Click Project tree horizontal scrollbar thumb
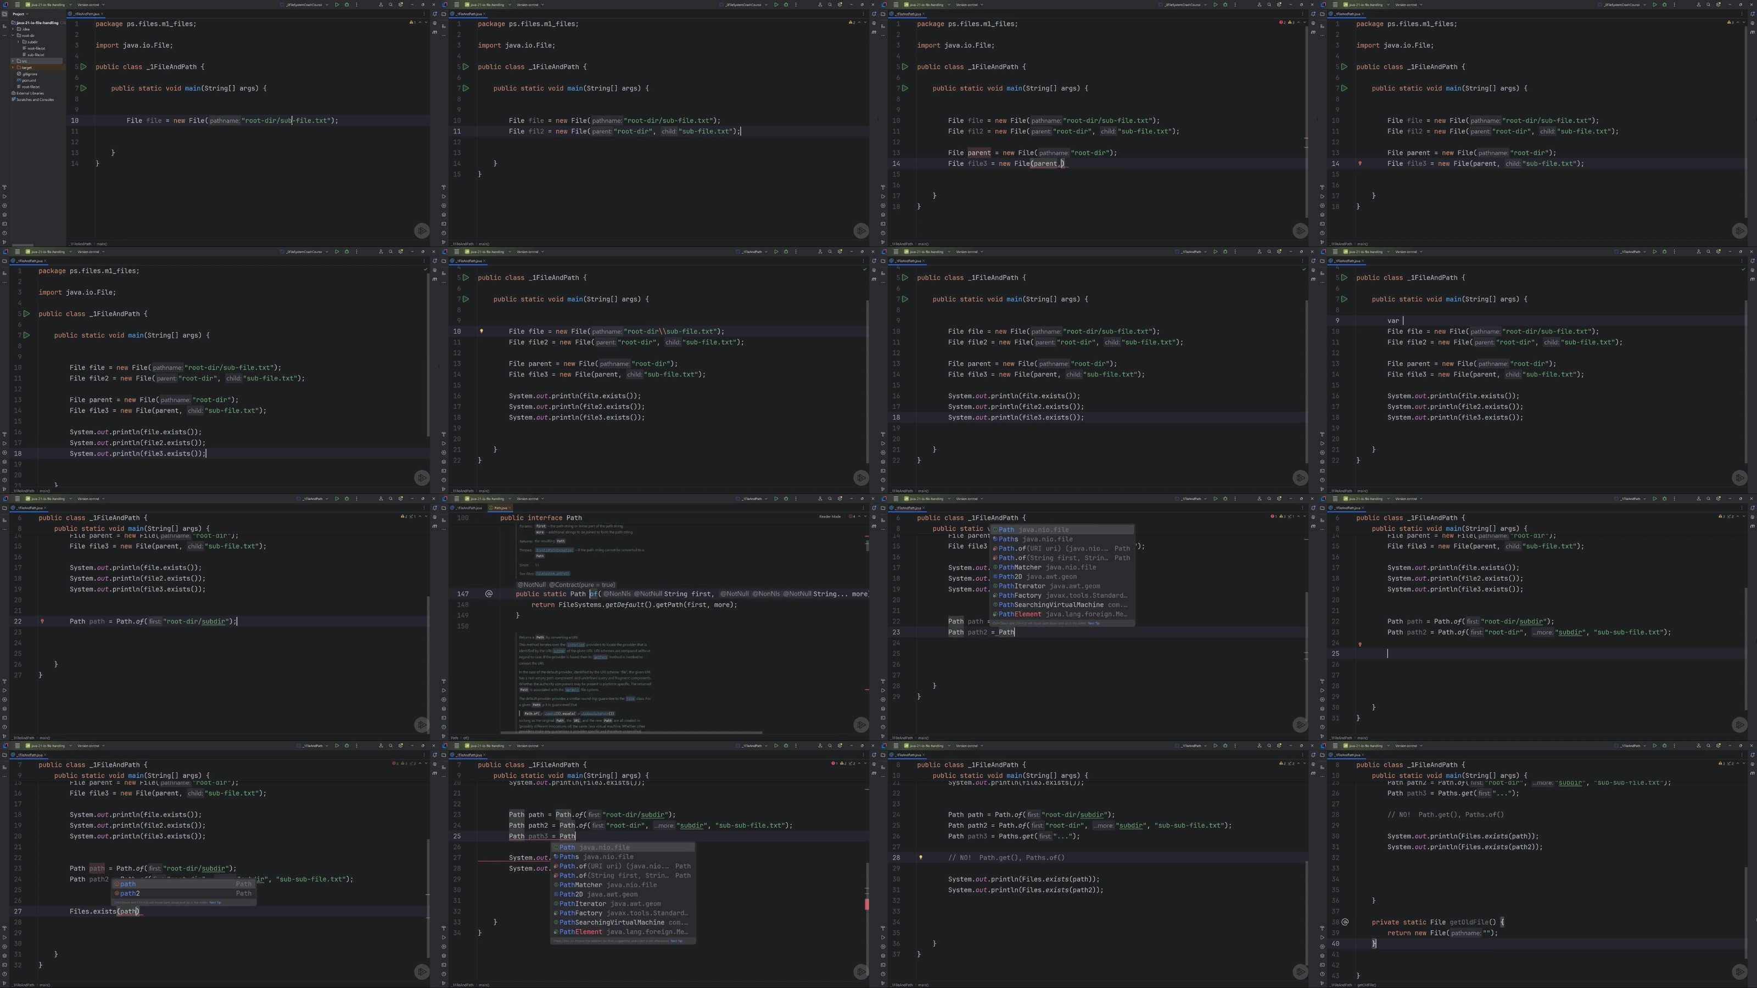Screen dimensions: 1757x988 (x=23, y=245)
